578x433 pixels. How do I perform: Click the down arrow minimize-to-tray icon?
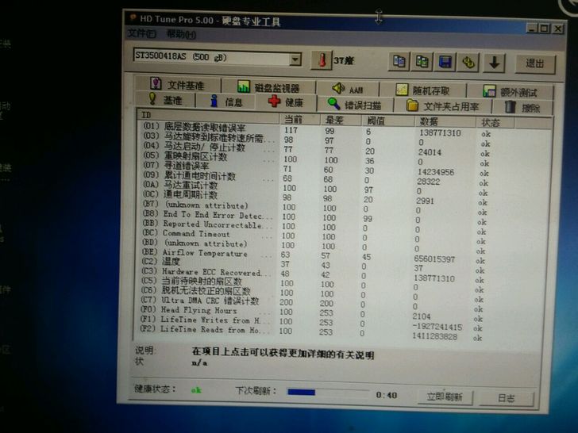pyautogui.click(x=495, y=63)
